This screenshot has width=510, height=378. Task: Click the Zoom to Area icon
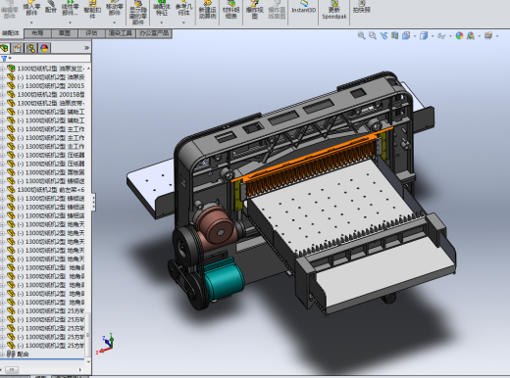point(373,35)
